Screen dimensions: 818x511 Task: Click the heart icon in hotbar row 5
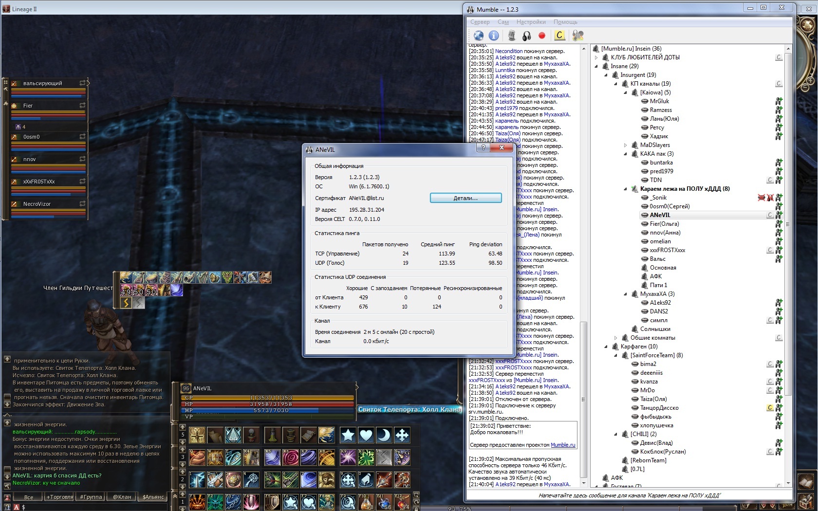click(366, 435)
